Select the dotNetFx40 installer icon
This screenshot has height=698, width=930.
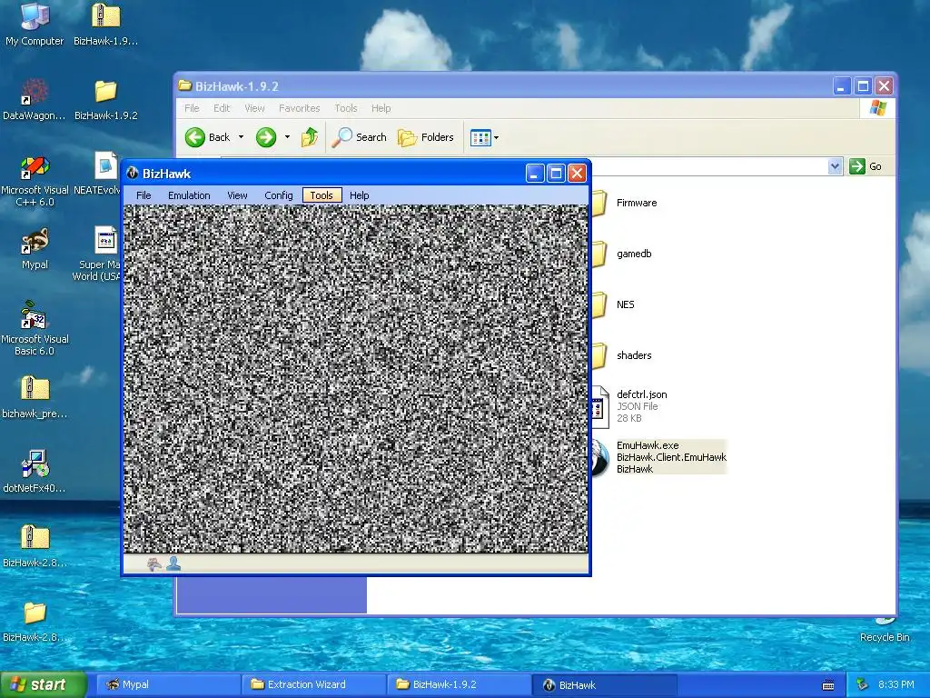click(35, 472)
